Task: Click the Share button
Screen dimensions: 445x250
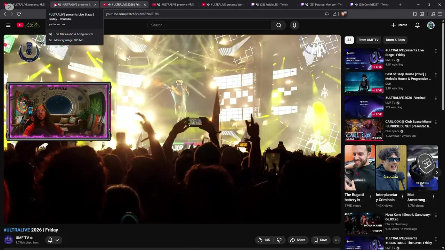Action: click(x=298, y=240)
